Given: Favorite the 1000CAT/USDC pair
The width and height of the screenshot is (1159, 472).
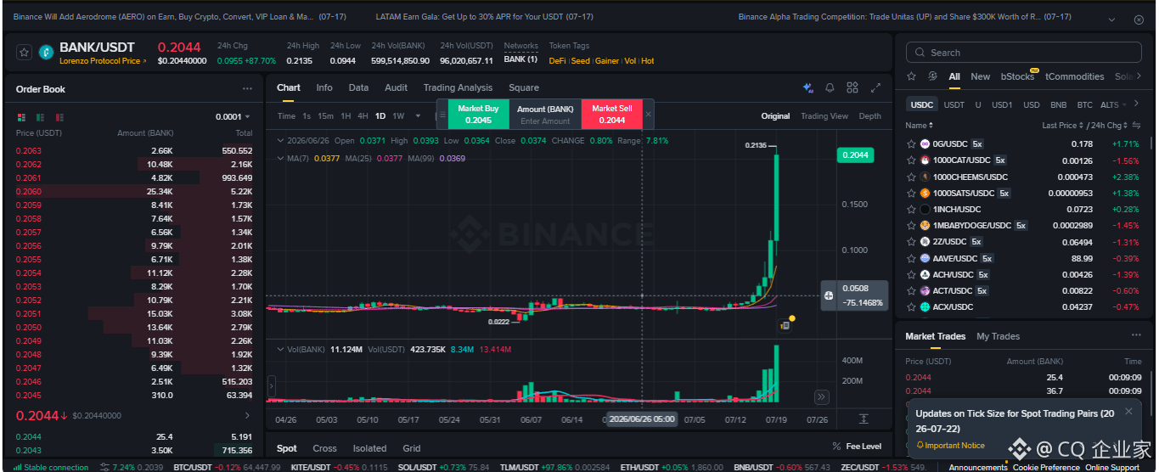Looking at the screenshot, I should tap(911, 160).
